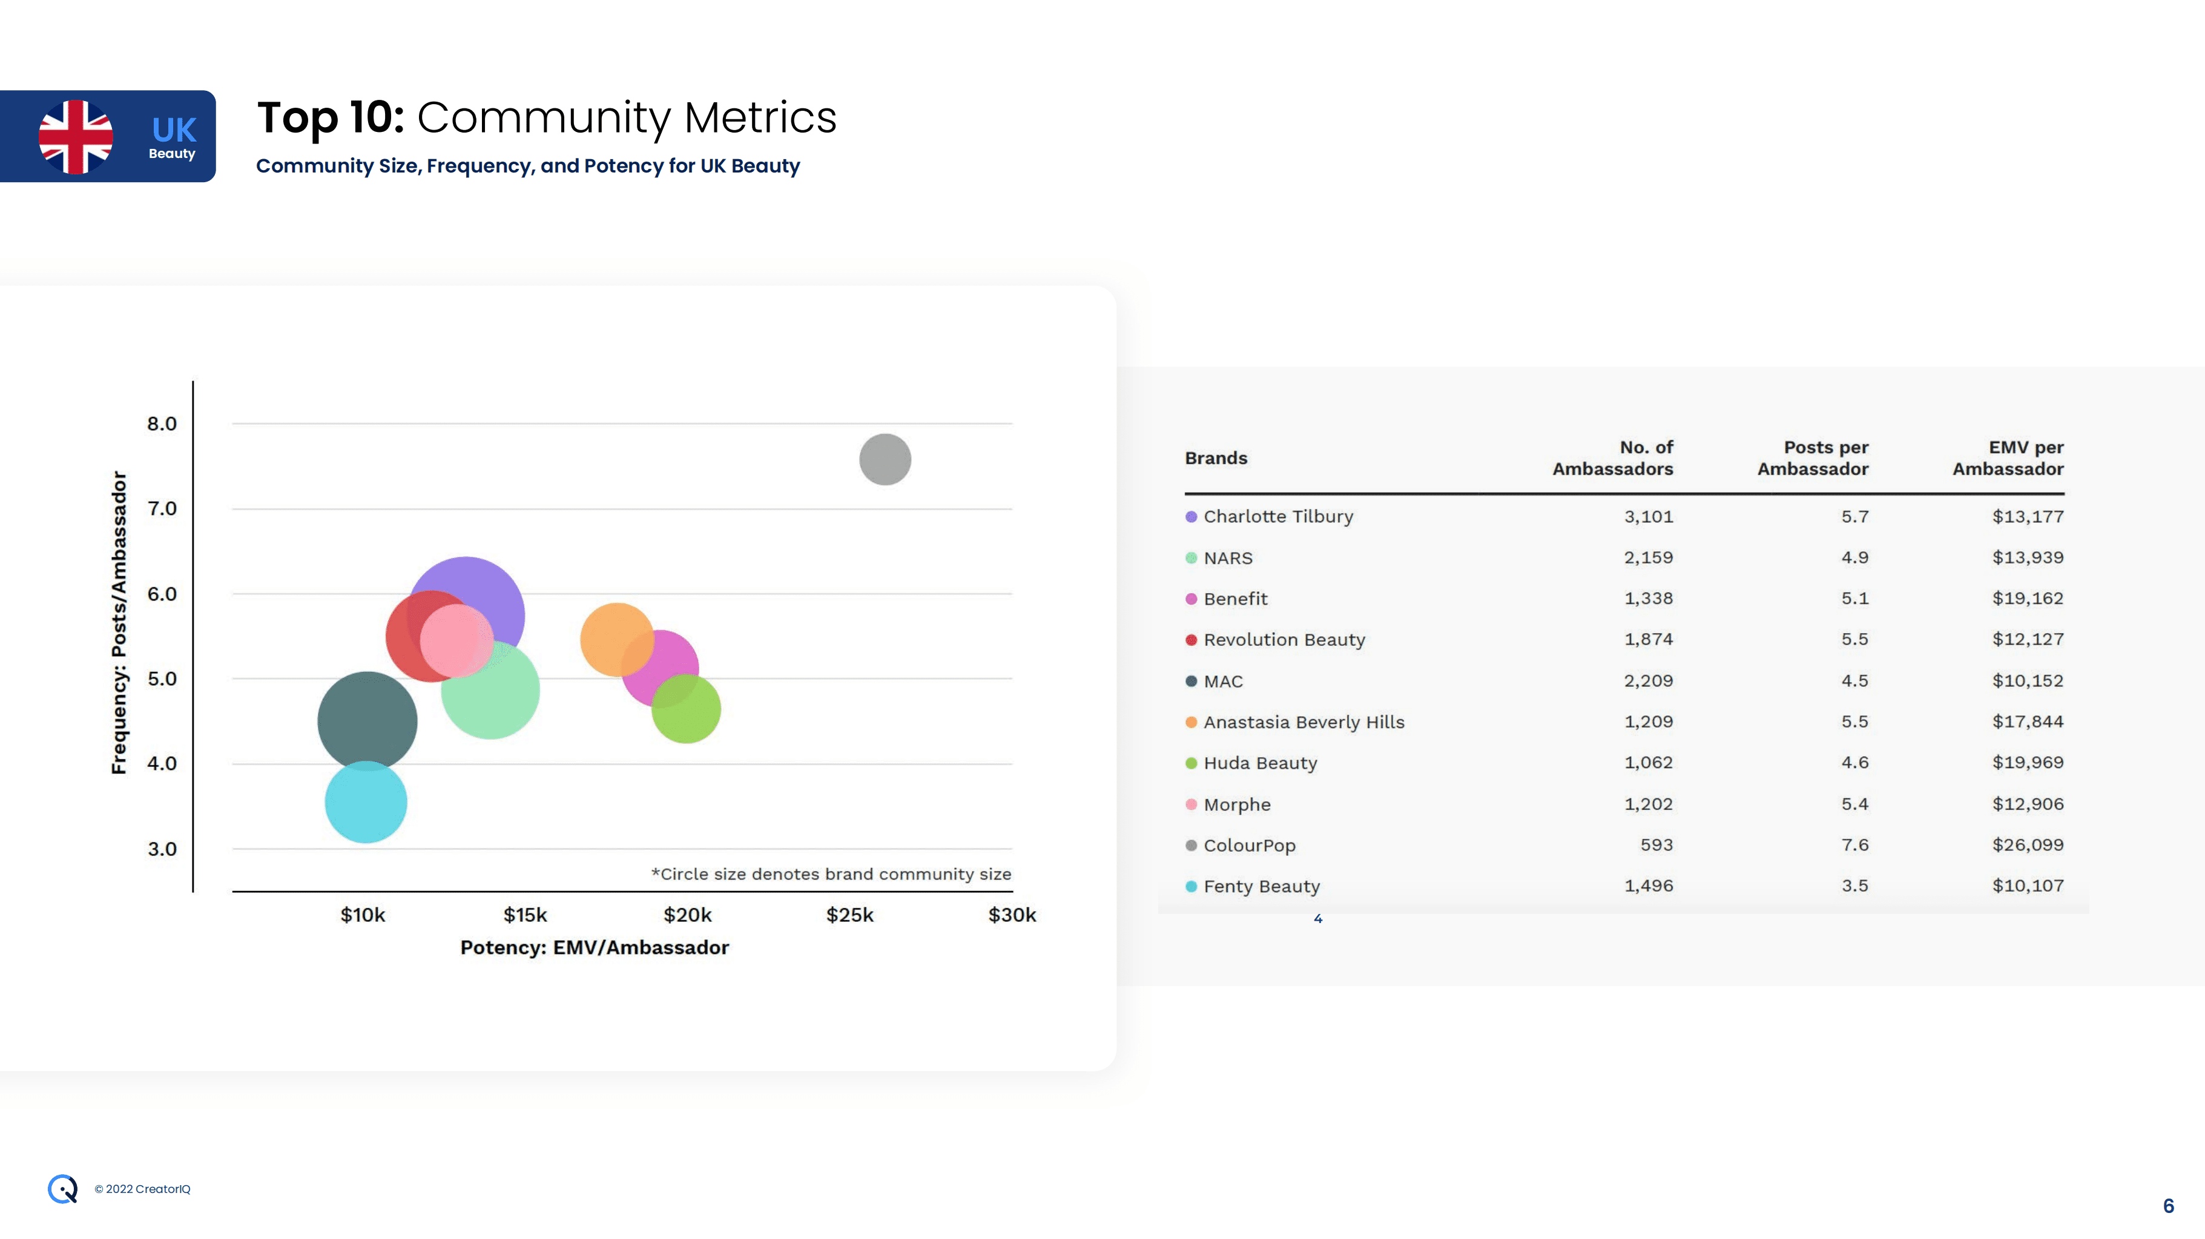Click the 2022 CreatorIQ copyright text

coord(142,1189)
